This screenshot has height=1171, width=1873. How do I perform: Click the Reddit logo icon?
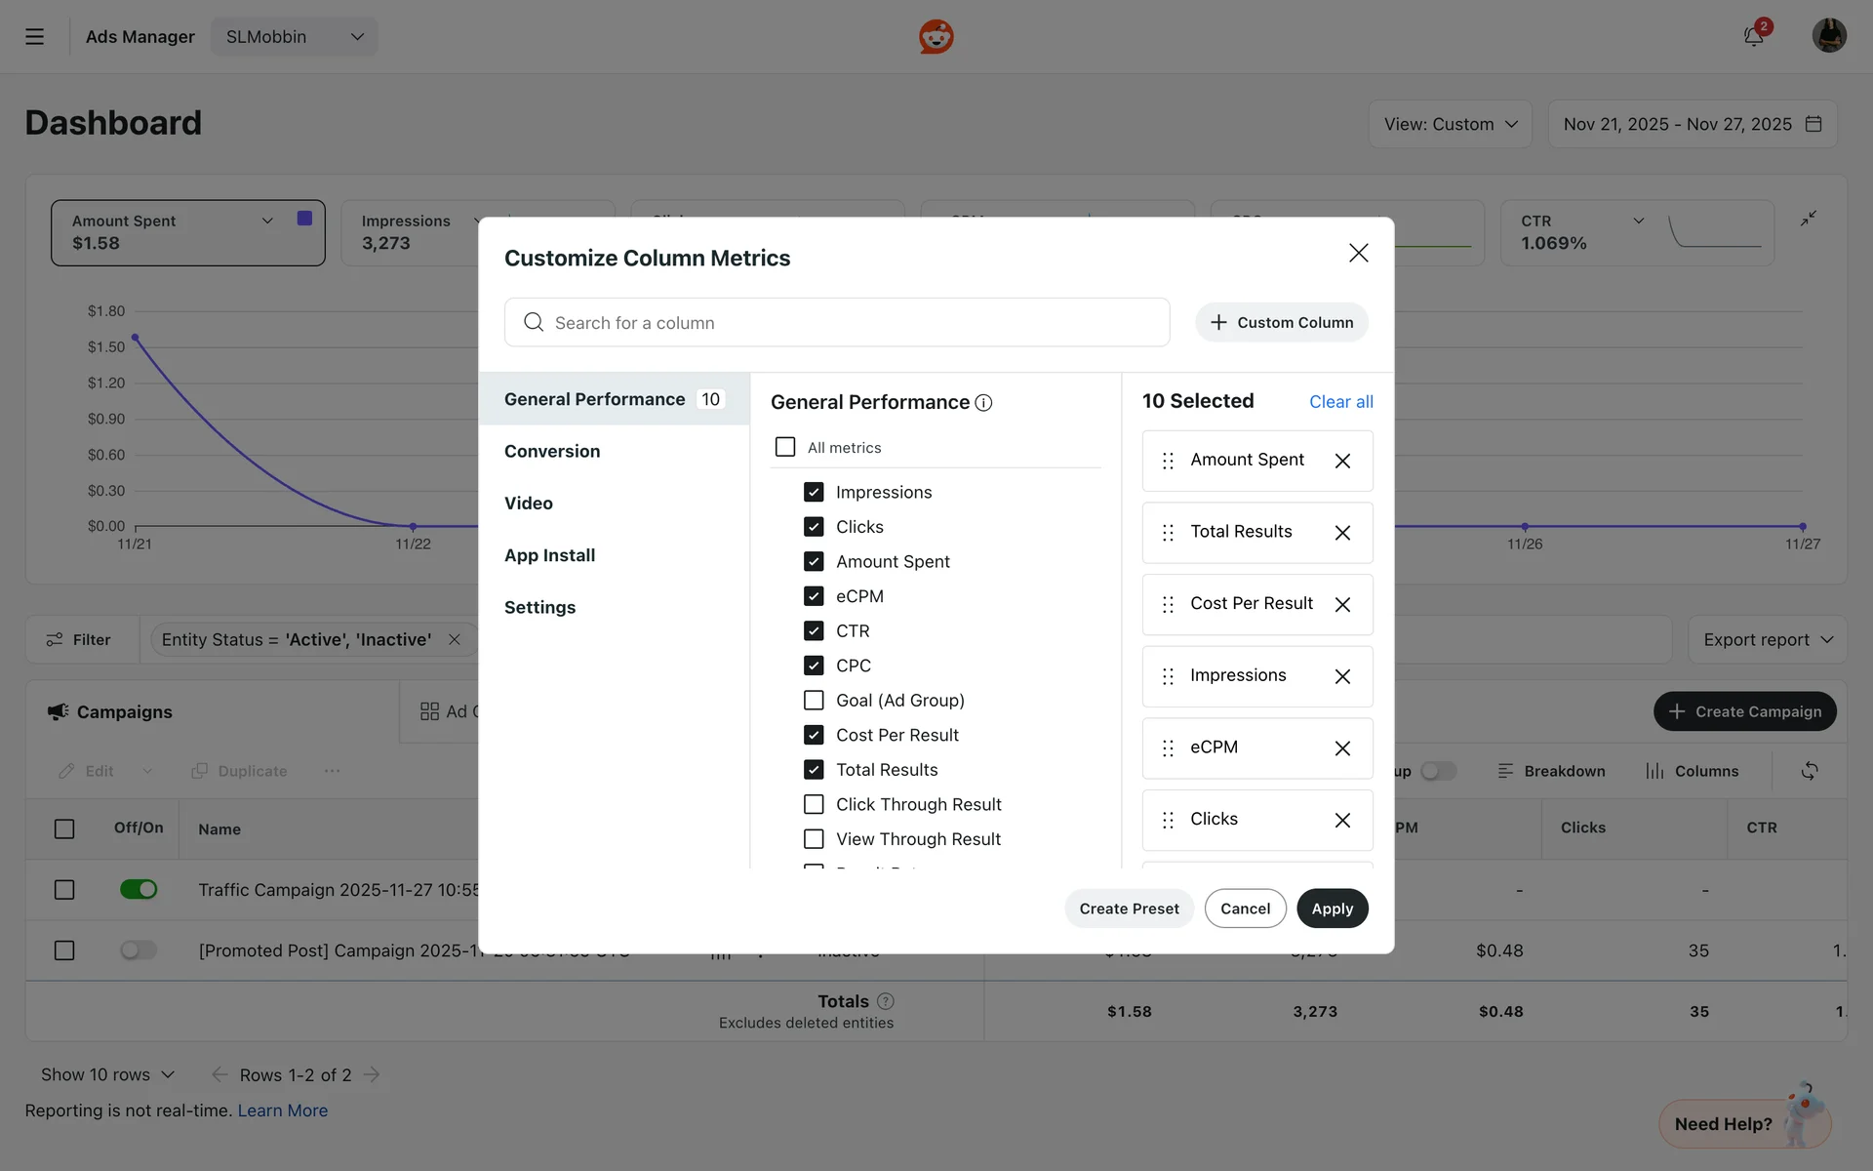click(x=936, y=37)
